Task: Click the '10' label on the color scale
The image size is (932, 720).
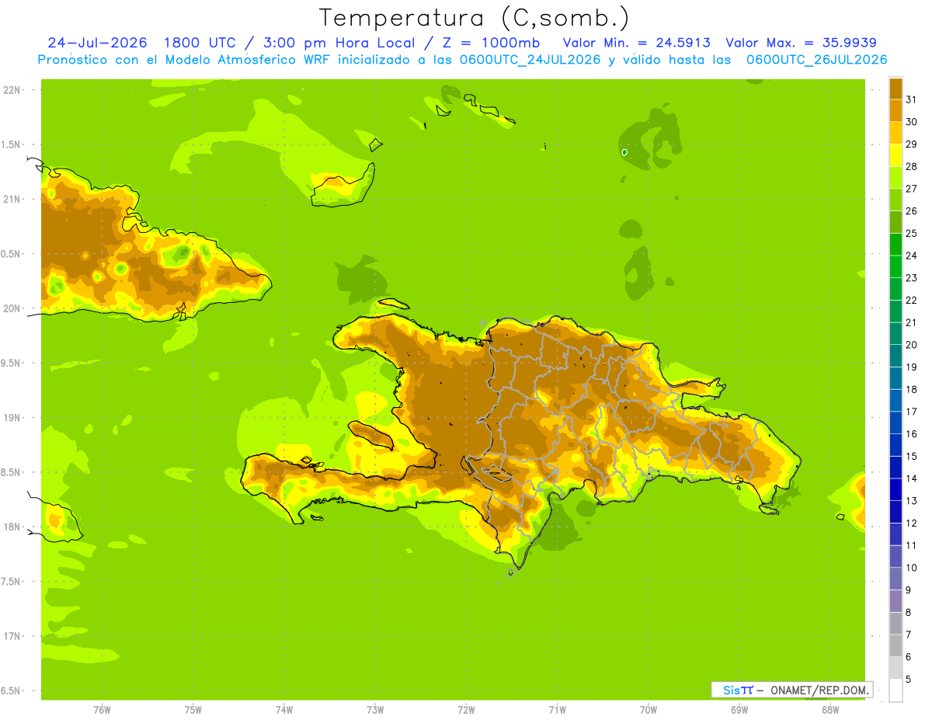Action: pos(911,567)
